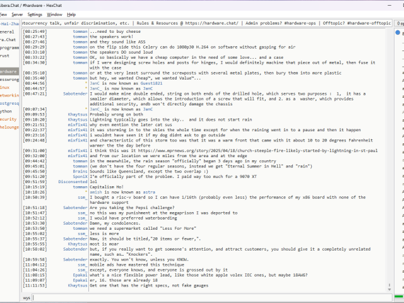Select the rust channel in the sidebar
The image size is (404, 303).
click(6, 56)
